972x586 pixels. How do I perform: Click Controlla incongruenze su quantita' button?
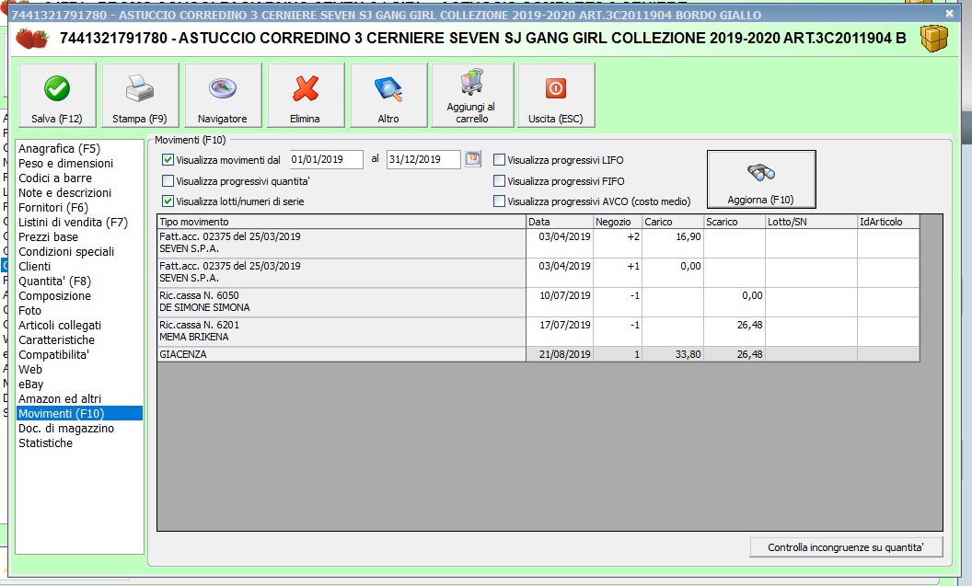(846, 547)
